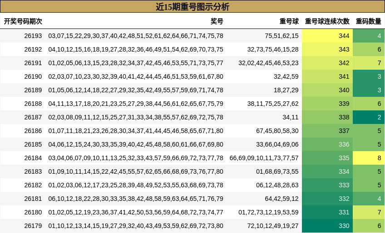Click the title 近15期重号图示分析

tap(192, 7)
